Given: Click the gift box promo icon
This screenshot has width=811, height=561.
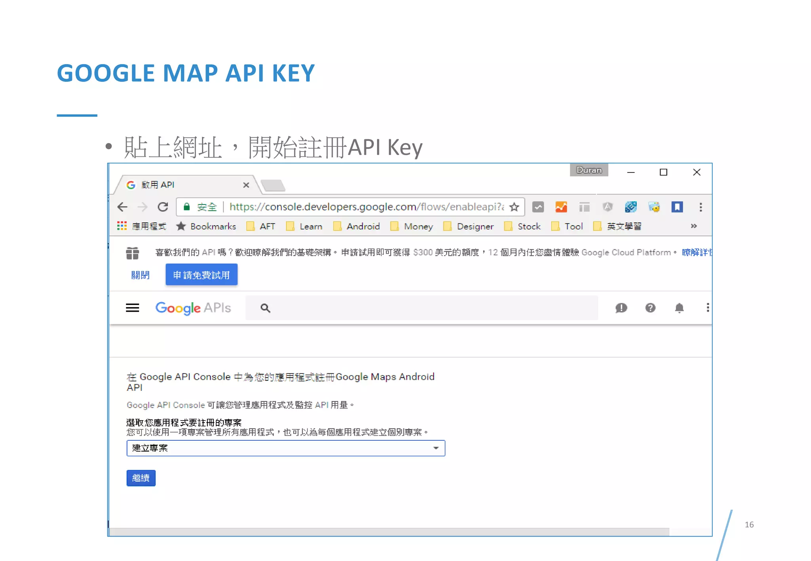Looking at the screenshot, I should click(132, 253).
